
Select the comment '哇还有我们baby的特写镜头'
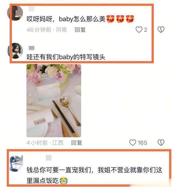click(x=66, y=57)
